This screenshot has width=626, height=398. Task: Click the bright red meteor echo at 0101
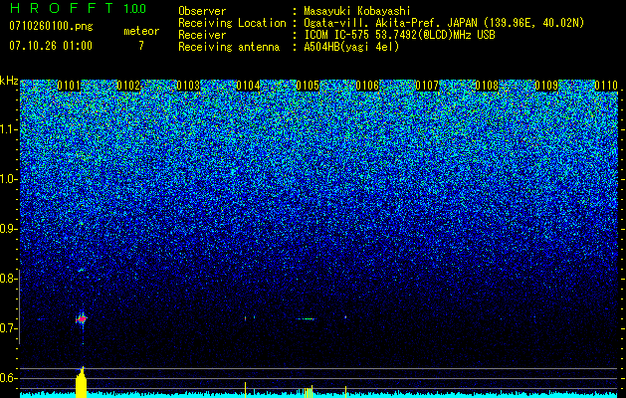[x=82, y=319]
